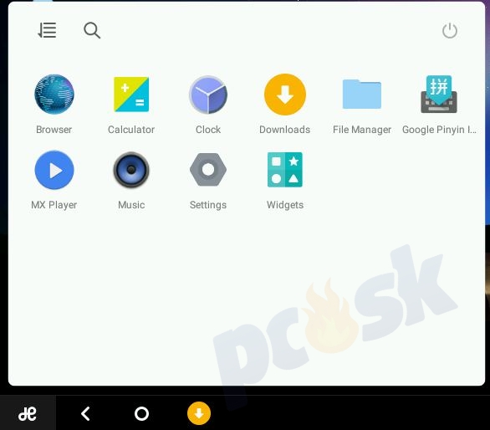The height and width of the screenshot is (430, 490).
Task: Click the power button icon
Action: point(450,30)
